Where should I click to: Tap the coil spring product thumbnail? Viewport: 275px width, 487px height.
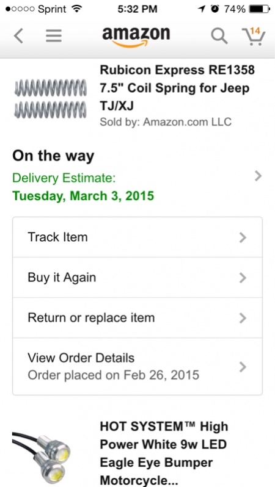[x=50, y=99]
